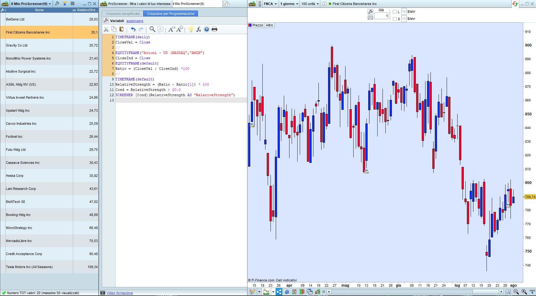Enable the S short order checkbox
Viewport: 536px width, 296px height.
[395, 19]
